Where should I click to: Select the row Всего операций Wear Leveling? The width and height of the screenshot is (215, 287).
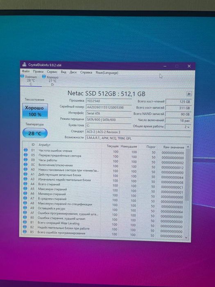coord(103,224)
